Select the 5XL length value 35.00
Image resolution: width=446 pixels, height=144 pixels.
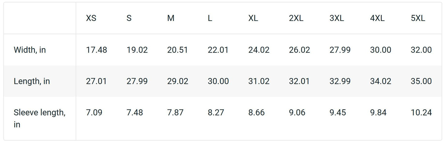click(421, 81)
